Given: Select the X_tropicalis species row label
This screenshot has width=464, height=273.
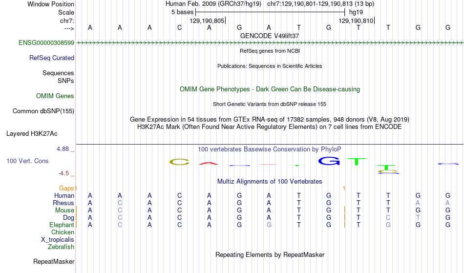Looking at the screenshot, I should pyautogui.click(x=58, y=240).
